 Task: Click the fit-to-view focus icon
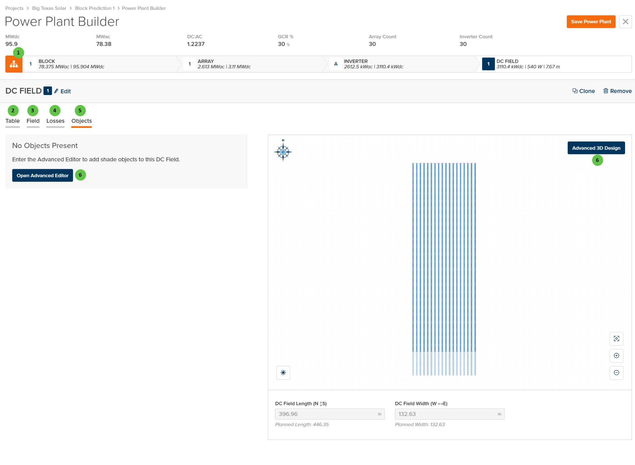tap(616, 338)
